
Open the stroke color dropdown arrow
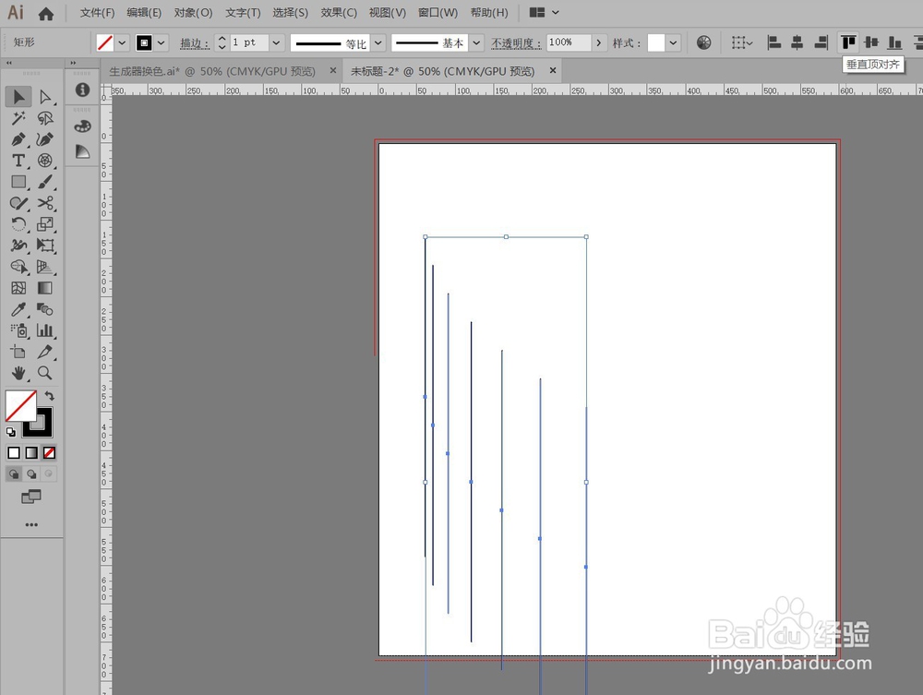(x=161, y=43)
